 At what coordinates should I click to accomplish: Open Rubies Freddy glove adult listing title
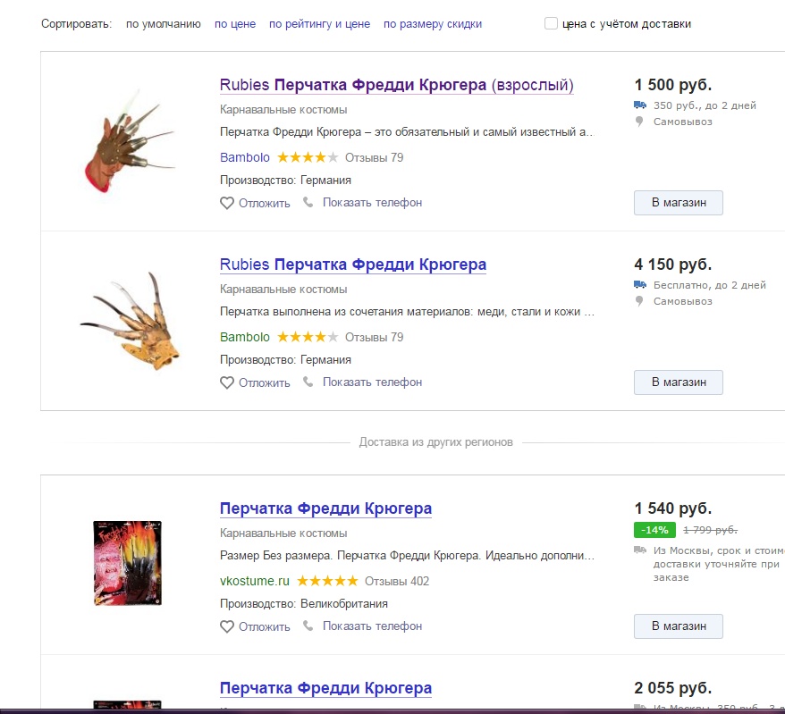tap(396, 85)
